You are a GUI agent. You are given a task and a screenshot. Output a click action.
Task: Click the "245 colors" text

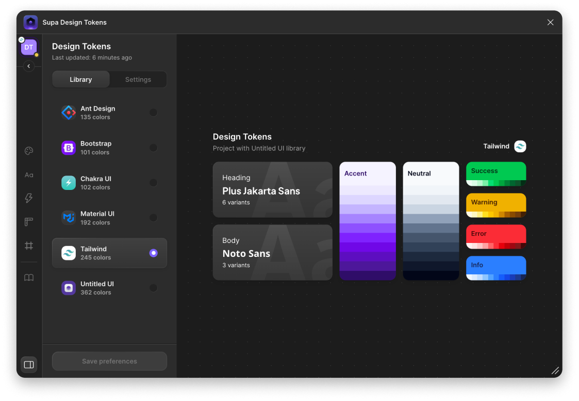coord(95,257)
